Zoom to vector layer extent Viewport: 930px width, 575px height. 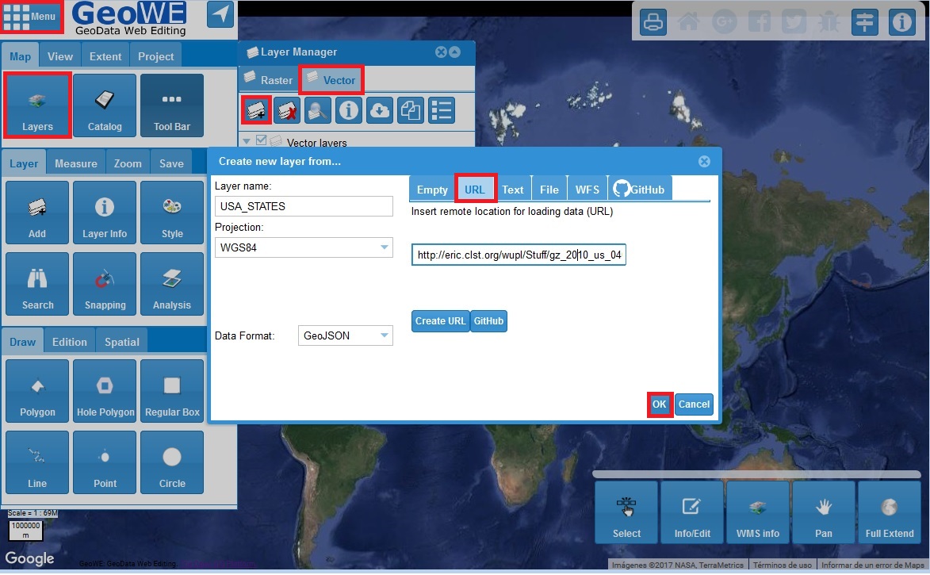coord(317,110)
